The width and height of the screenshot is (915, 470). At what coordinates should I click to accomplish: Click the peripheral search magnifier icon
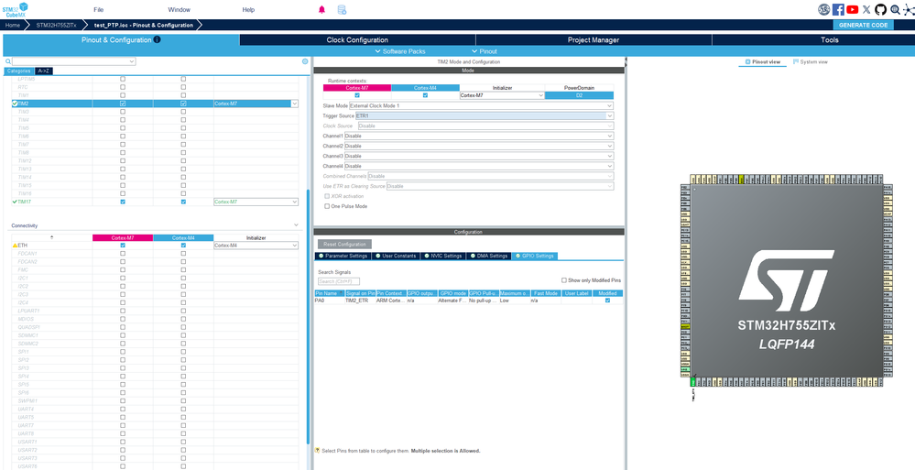[8, 61]
